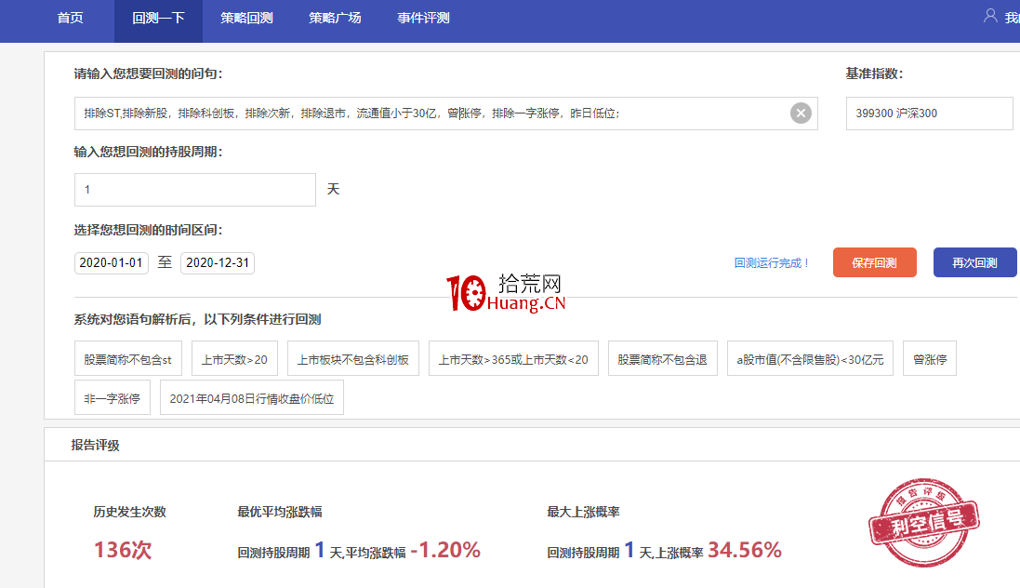Click the user profile icon in navigation bar
This screenshot has height=588, width=1020.
click(990, 15)
